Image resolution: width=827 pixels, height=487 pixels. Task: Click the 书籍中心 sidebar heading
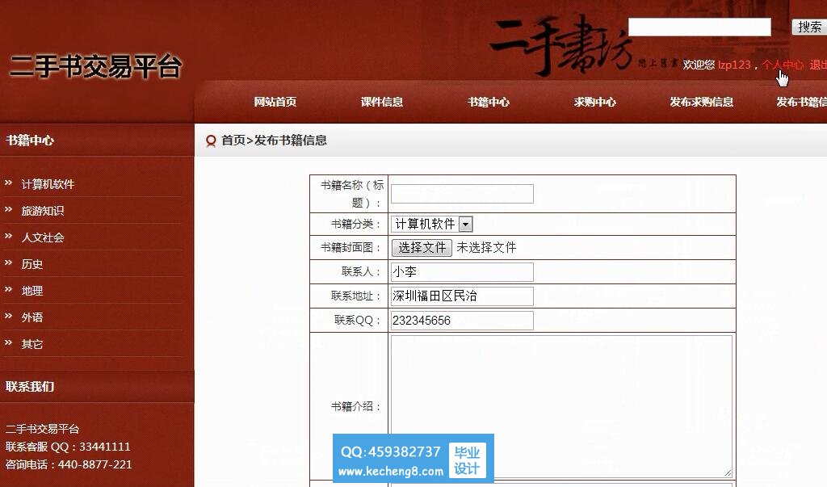pyautogui.click(x=30, y=141)
